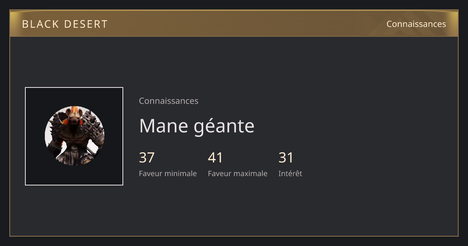Click the Faveur maximale label
Image resolution: width=468 pixels, height=246 pixels.
tap(238, 173)
